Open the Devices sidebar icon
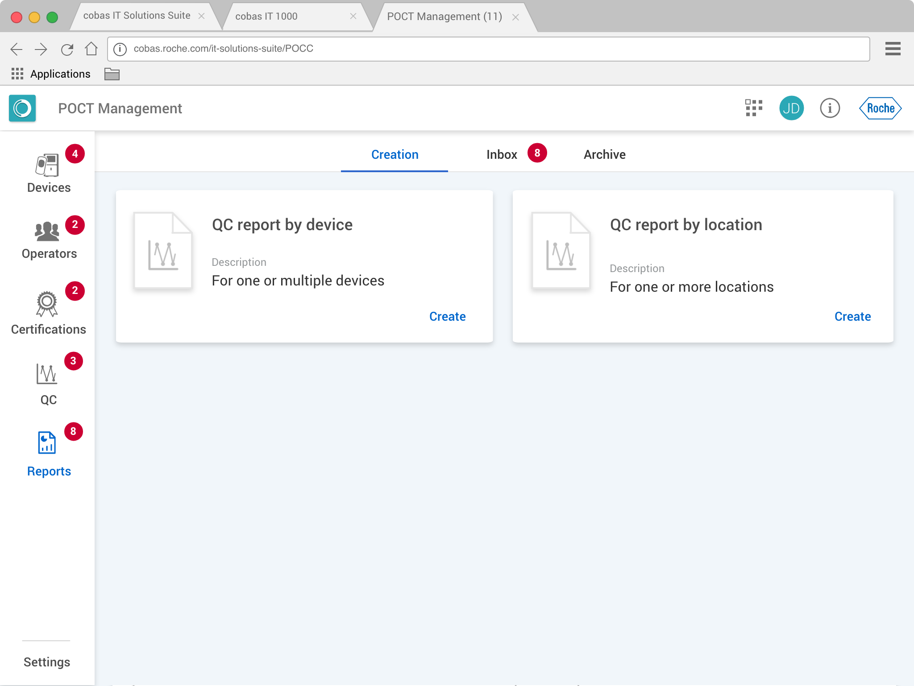This screenshot has width=914, height=686. click(x=47, y=165)
